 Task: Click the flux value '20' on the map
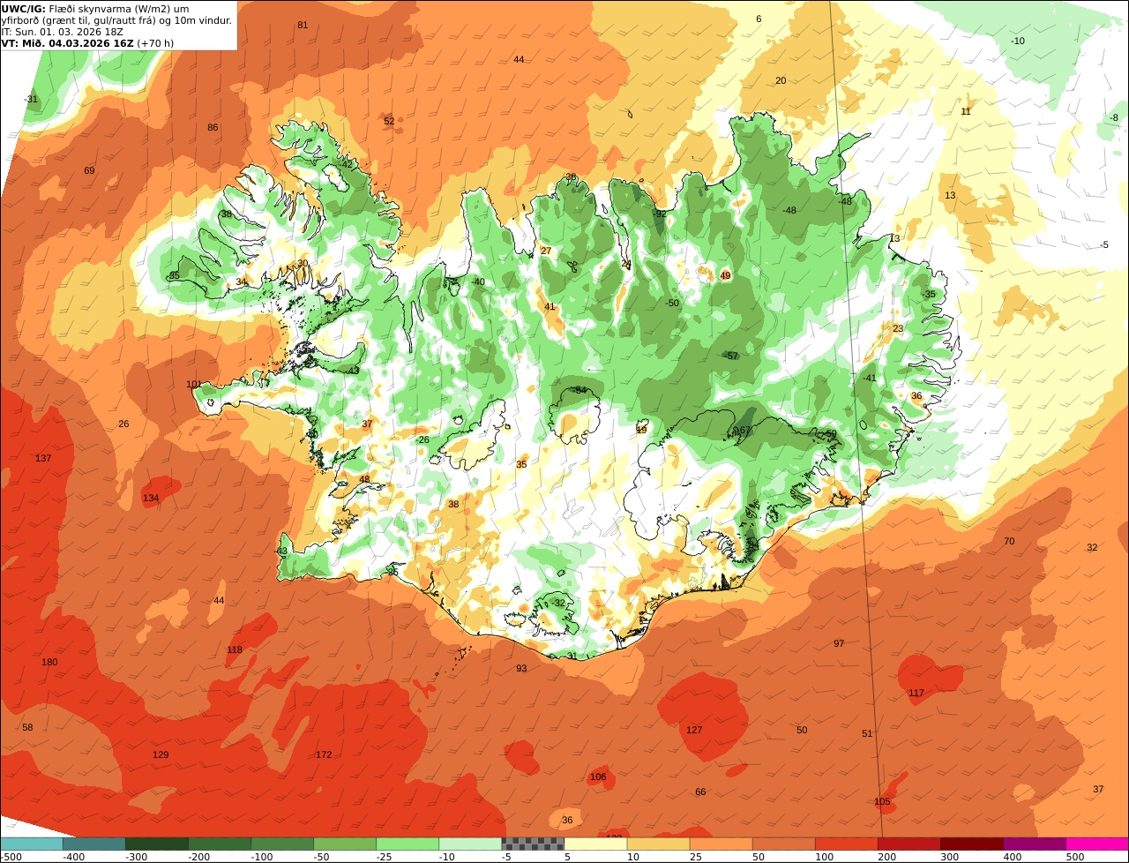(x=781, y=80)
